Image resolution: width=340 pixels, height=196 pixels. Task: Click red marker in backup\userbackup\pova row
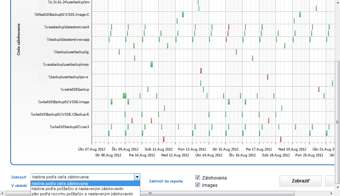(x=267, y=77)
